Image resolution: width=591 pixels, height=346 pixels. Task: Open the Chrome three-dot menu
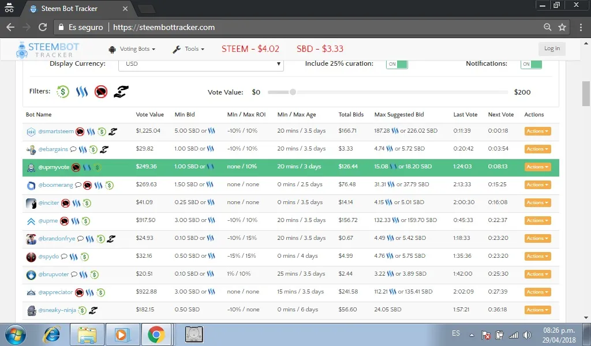click(x=581, y=27)
